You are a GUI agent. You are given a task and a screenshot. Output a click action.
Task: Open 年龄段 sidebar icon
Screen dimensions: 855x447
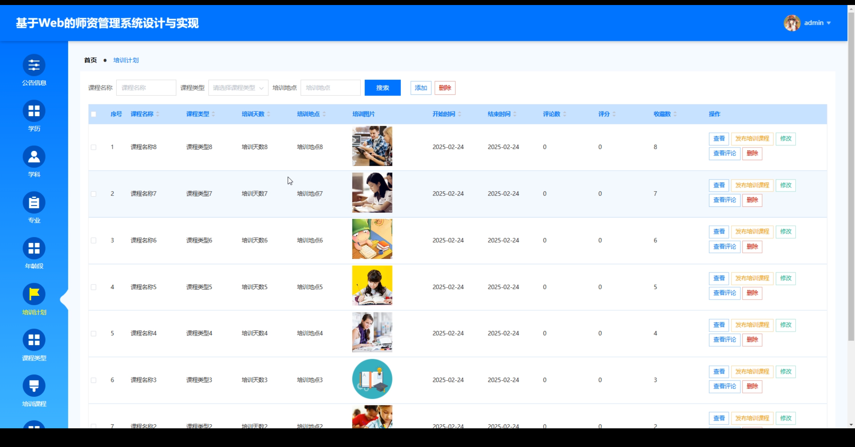click(x=34, y=248)
